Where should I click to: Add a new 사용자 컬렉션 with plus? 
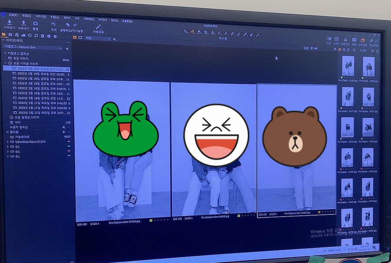[x=63, y=127]
